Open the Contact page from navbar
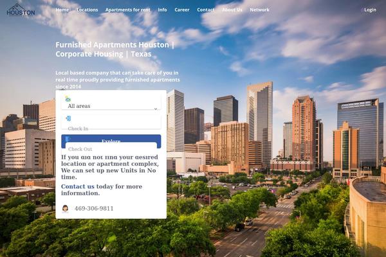Screen dimensions: 386x257 [x=206, y=10]
